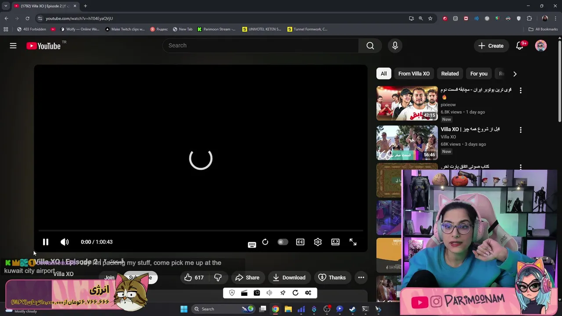Open more actions (three dots) under video
The image size is (562, 316).
point(361,277)
